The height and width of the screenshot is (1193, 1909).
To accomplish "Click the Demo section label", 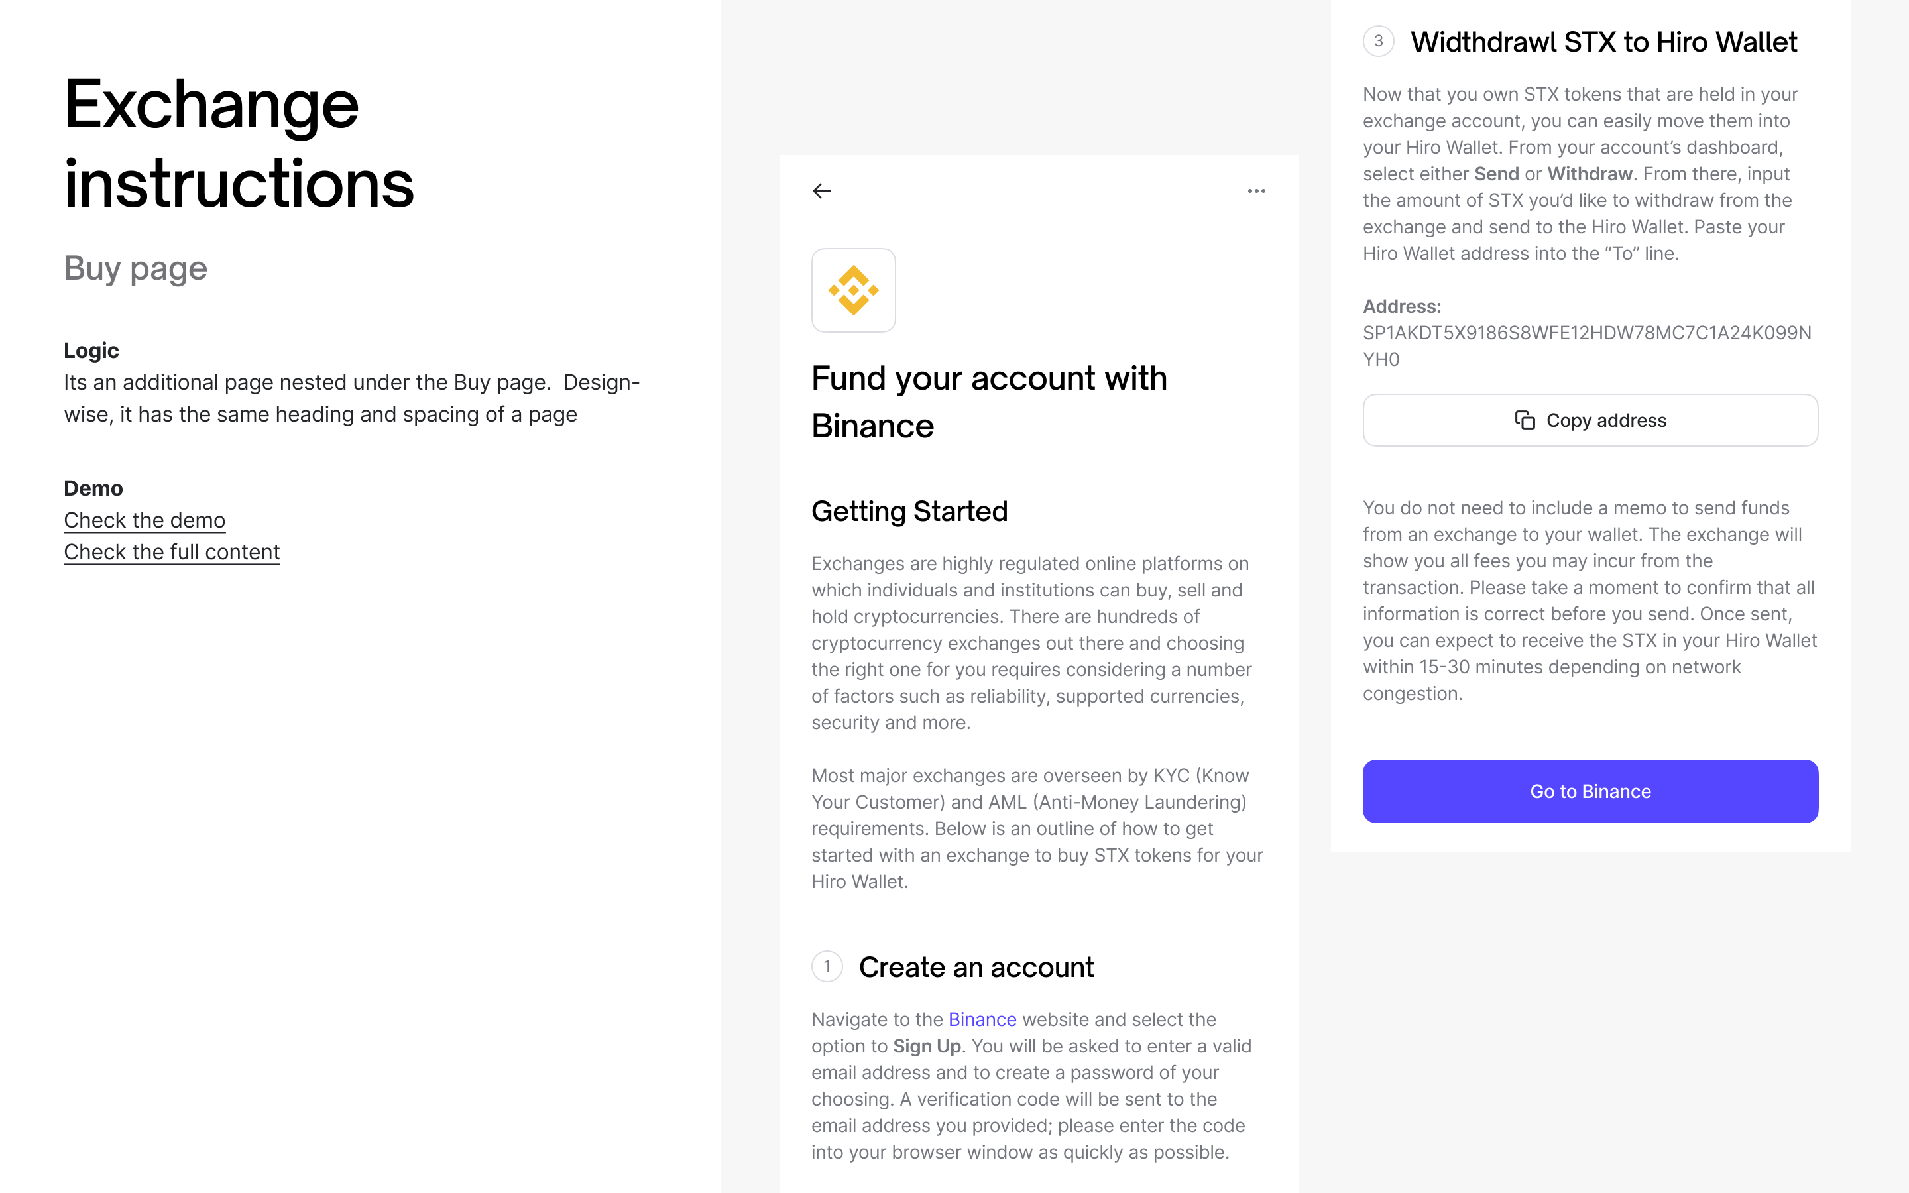I will point(93,488).
